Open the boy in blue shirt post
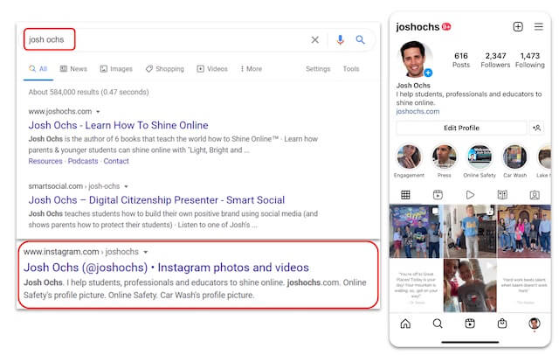The width and height of the screenshot is (559, 355). click(x=470, y=231)
